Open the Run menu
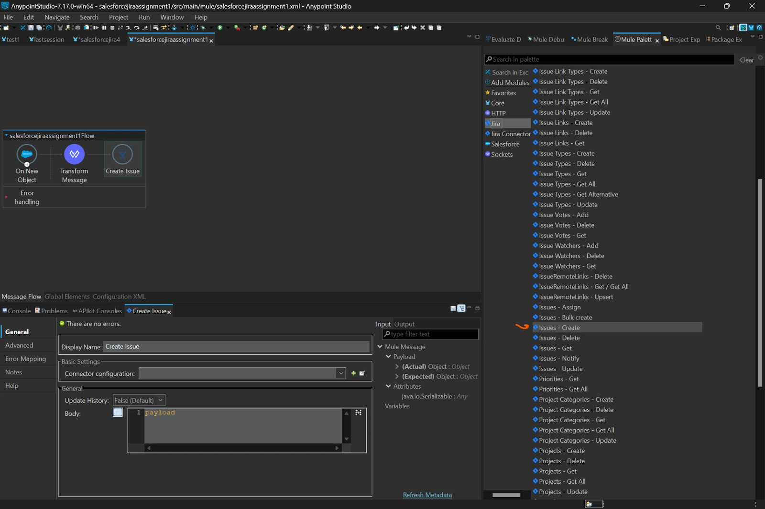 [144, 17]
